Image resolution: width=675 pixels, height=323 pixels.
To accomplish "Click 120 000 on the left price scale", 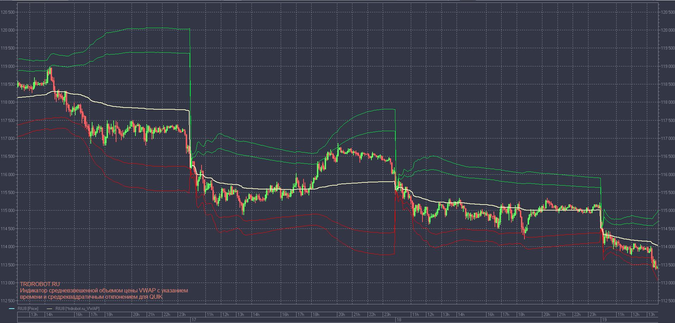I will (x=8, y=30).
